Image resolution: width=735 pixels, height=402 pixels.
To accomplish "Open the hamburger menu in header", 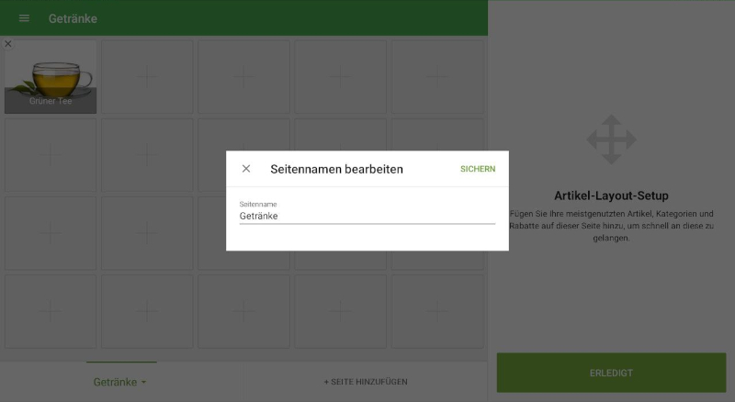I will (x=24, y=18).
